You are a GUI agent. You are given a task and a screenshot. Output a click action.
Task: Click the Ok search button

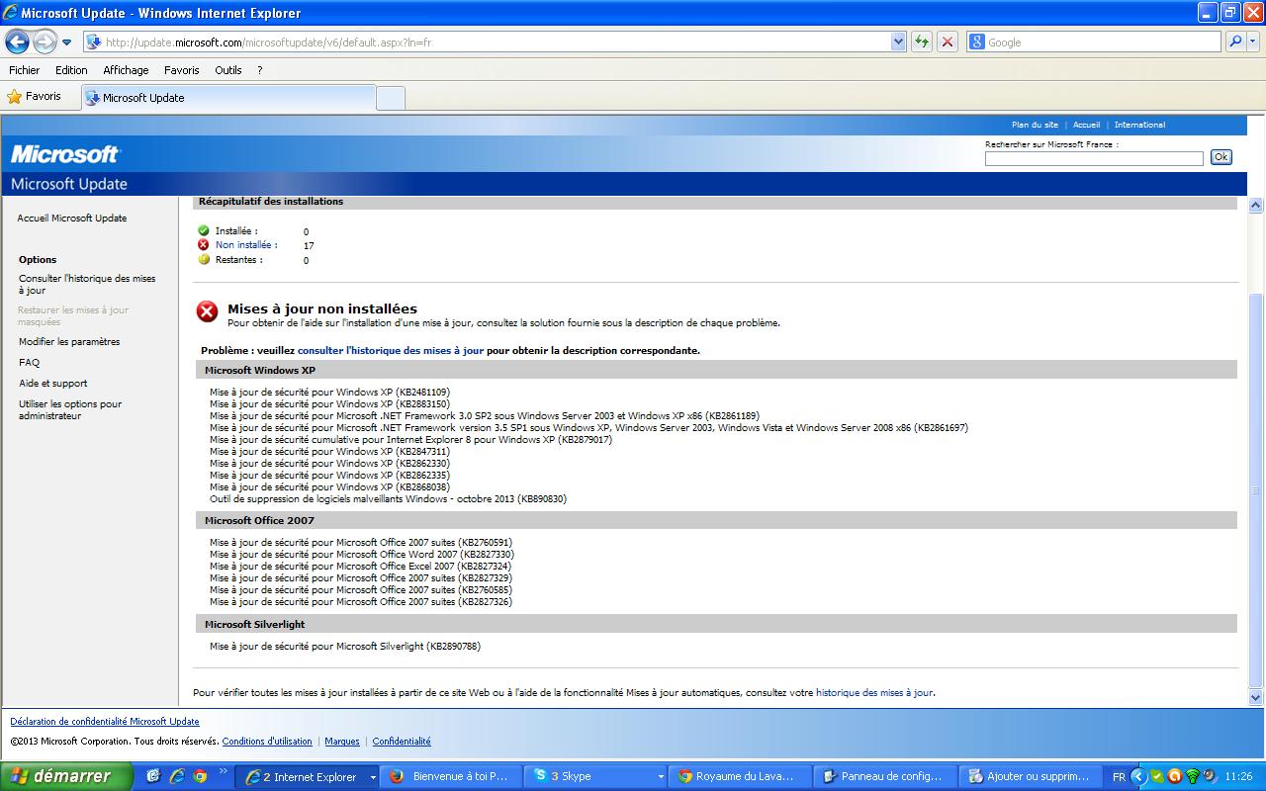pyautogui.click(x=1221, y=157)
